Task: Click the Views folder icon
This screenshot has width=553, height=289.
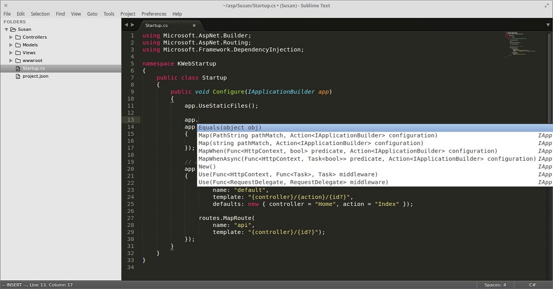Action: (x=18, y=53)
